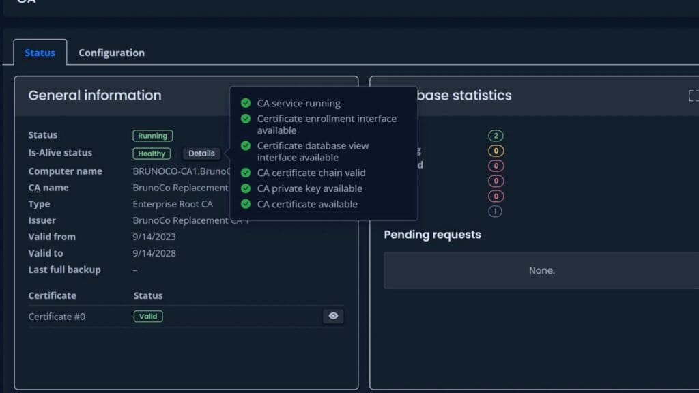Click the check icon beside Certificate enrollment interface
Image resolution: width=699 pixels, height=393 pixels.
[246, 119]
